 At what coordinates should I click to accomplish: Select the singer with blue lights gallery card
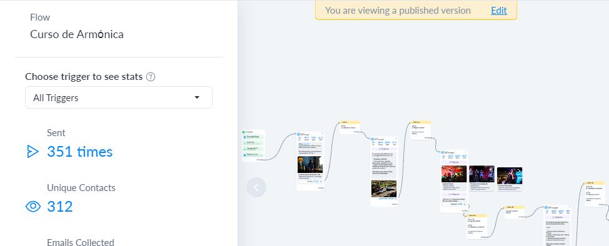(510, 175)
